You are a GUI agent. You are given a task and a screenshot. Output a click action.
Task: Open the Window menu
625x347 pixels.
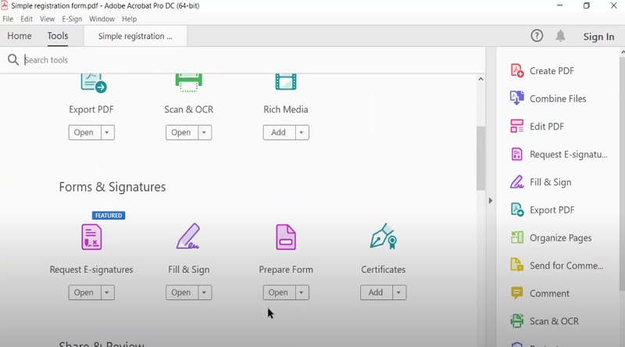click(102, 19)
